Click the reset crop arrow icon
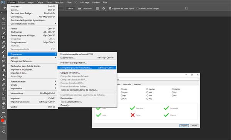Screen dimensions: 231x140 (186, 8)
